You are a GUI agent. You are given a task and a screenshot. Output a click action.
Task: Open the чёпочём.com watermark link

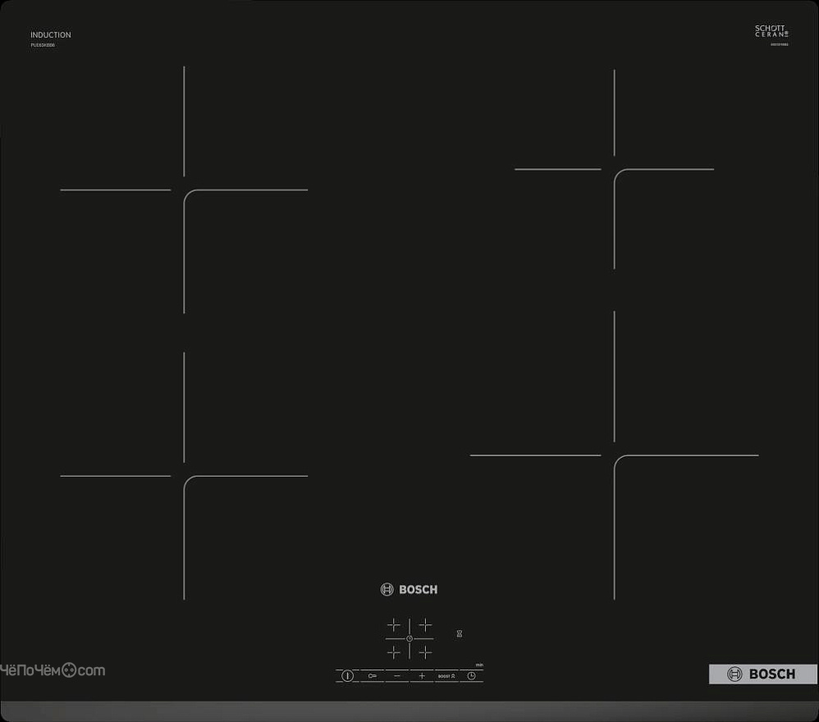[53, 670]
